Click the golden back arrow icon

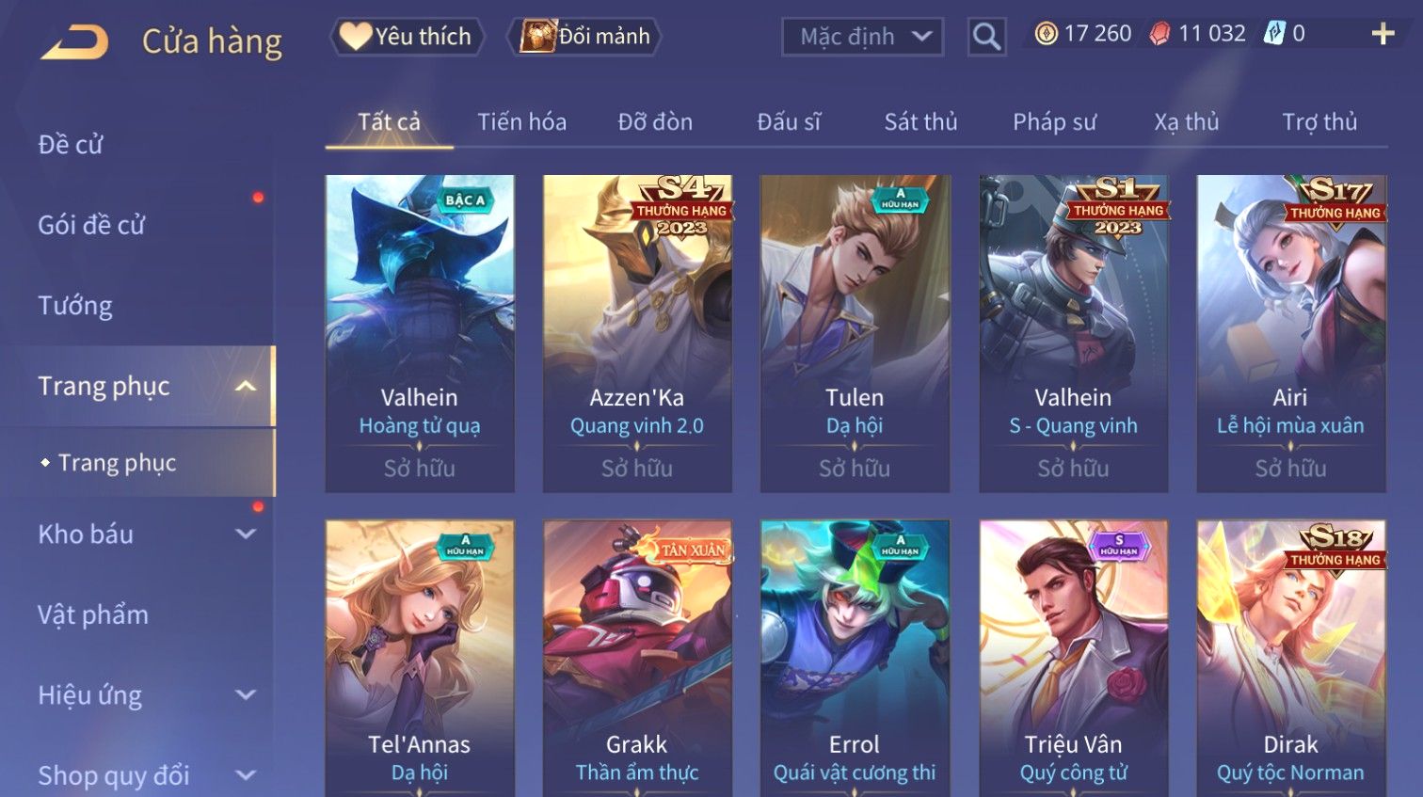74,41
